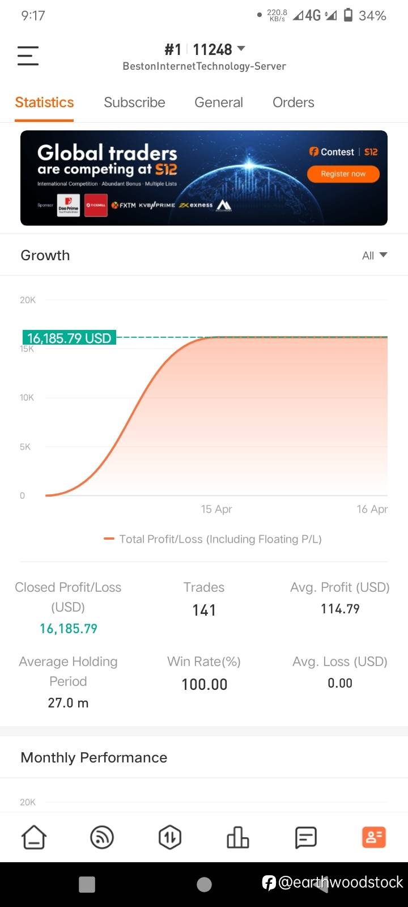Tap the trade hexagon icon
The image size is (408, 907).
(170, 837)
